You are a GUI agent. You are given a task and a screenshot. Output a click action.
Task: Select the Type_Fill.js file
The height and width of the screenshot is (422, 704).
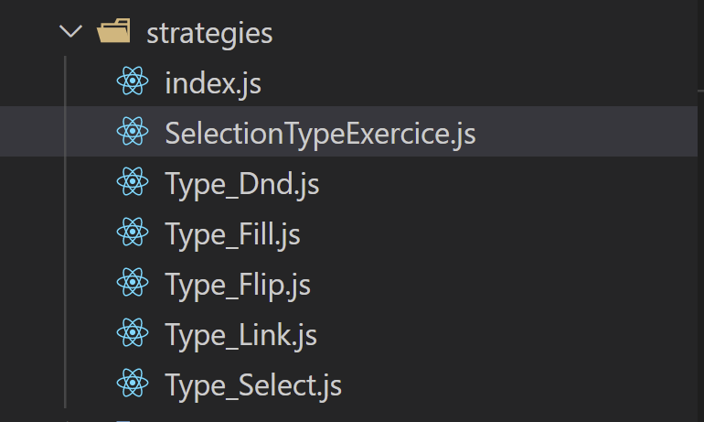[232, 234]
